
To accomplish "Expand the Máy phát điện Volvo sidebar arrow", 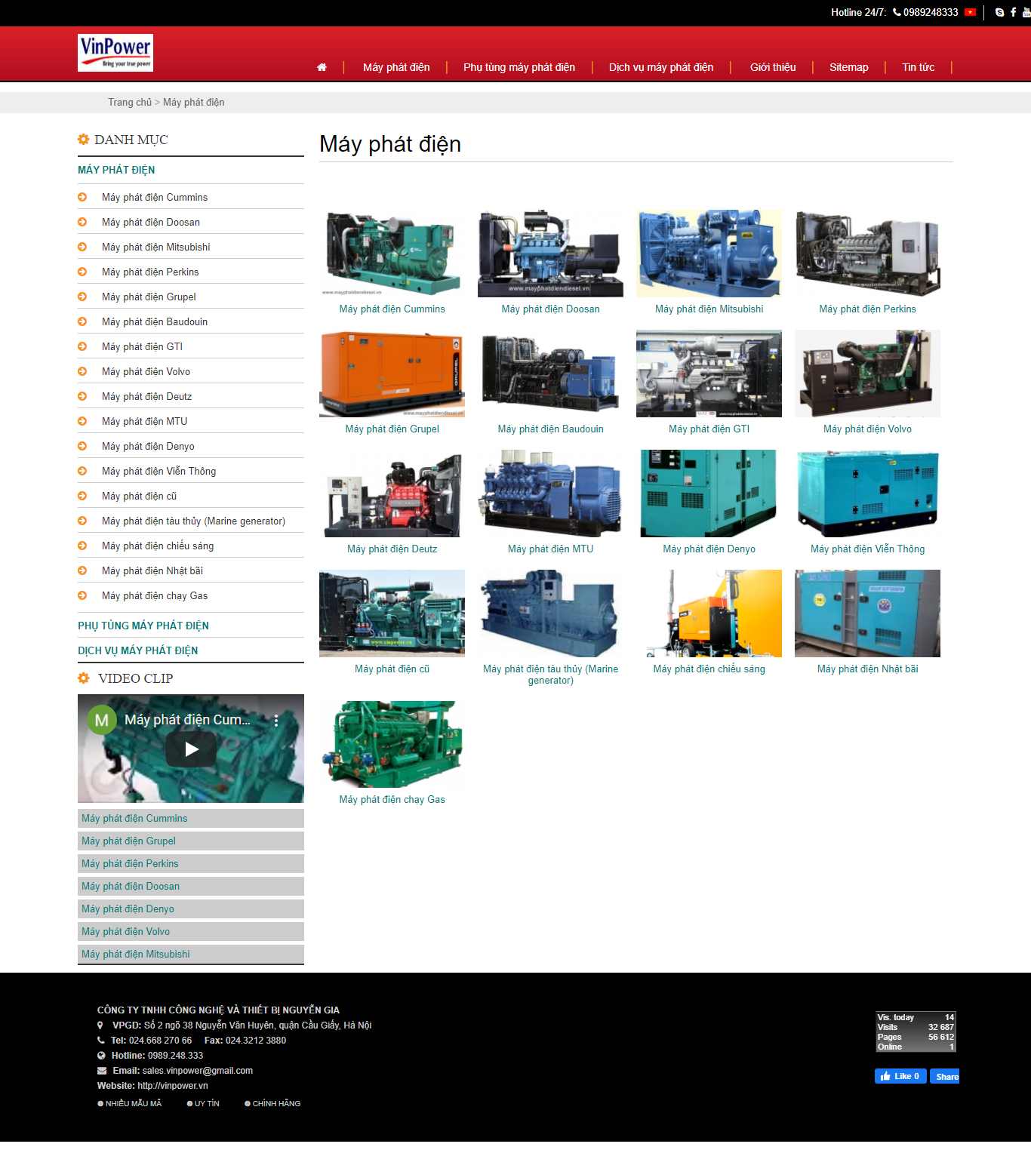I will (x=83, y=371).
